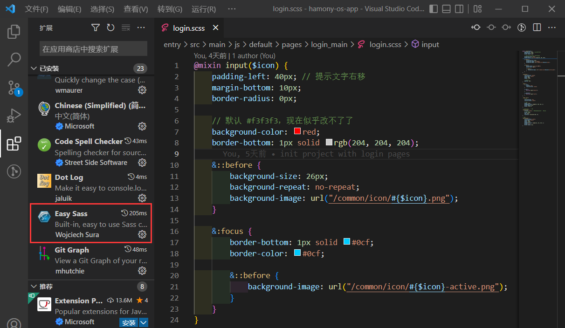The image size is (565, 328).
Task: Open Source Control view with badge
Action: [x=14, y=87]
